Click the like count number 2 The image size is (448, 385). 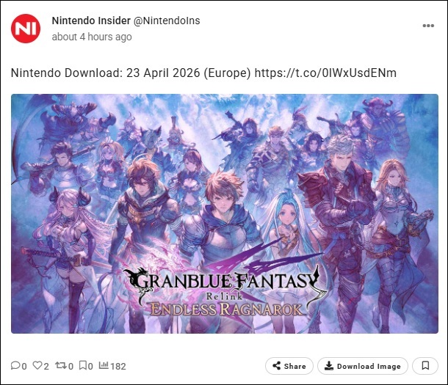46,366
